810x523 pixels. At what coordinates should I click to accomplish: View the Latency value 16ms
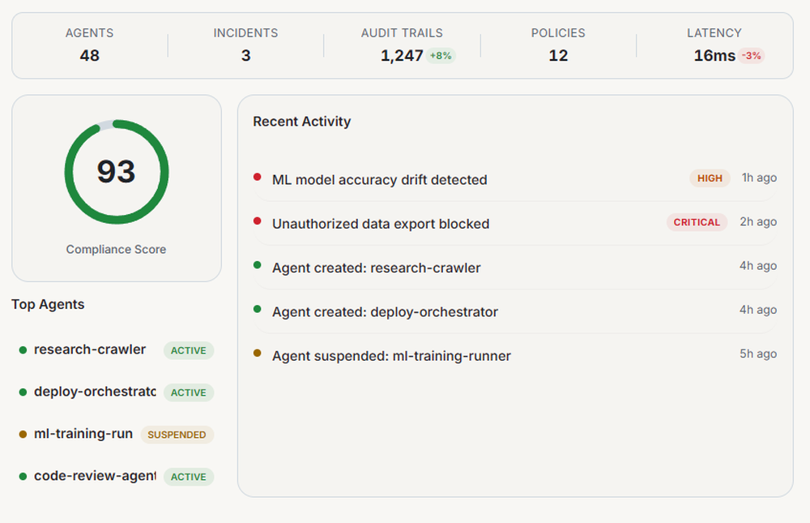(714, 55)
